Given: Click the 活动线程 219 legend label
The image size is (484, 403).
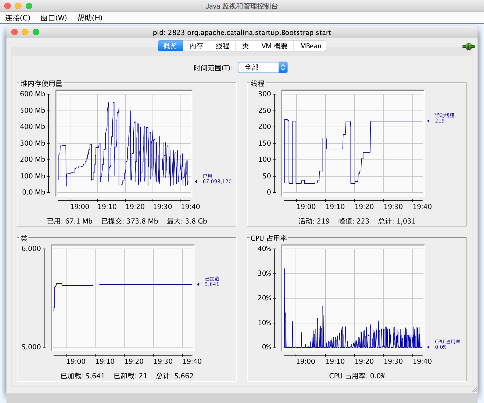Looking at the screenshot, I should (x=444, y=118).
